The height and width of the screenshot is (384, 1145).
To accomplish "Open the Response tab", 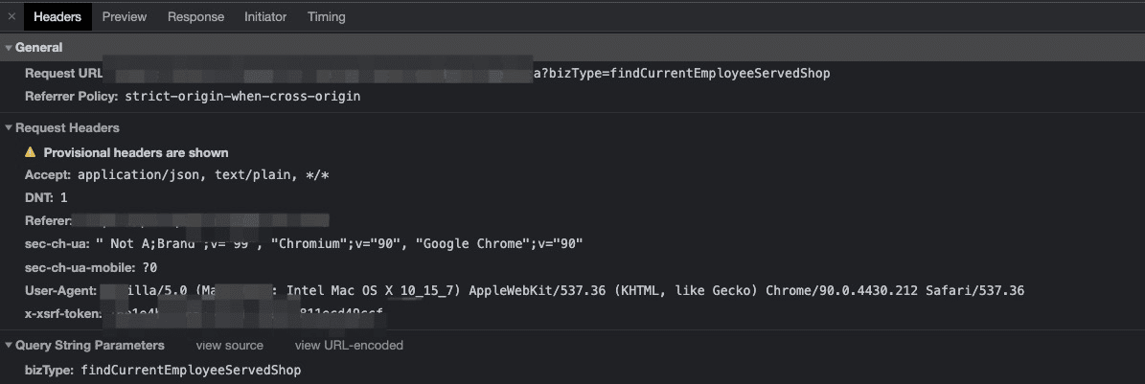I will (x=195, y=16).
